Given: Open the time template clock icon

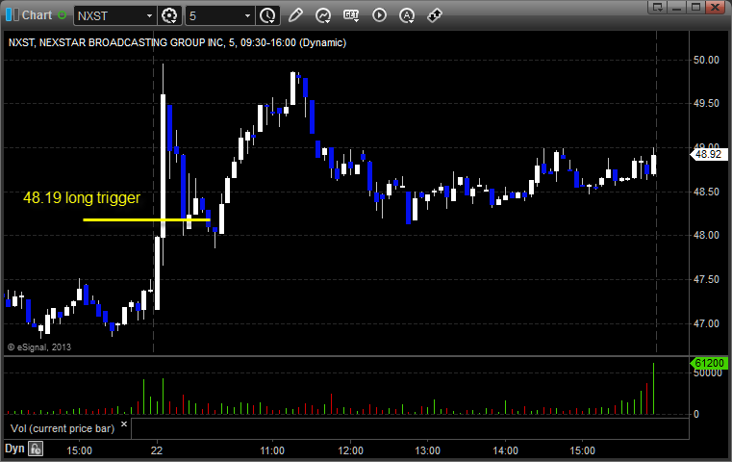Looking at the screenshot, I should [x=267, y=15].
